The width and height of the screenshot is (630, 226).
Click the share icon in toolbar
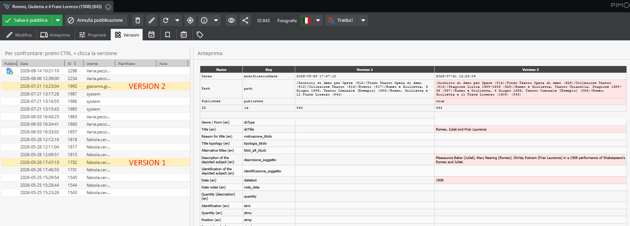(245, 20)
